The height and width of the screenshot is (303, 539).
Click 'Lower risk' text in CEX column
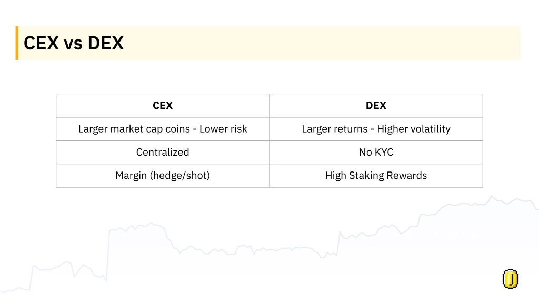(x=223, y=129)
